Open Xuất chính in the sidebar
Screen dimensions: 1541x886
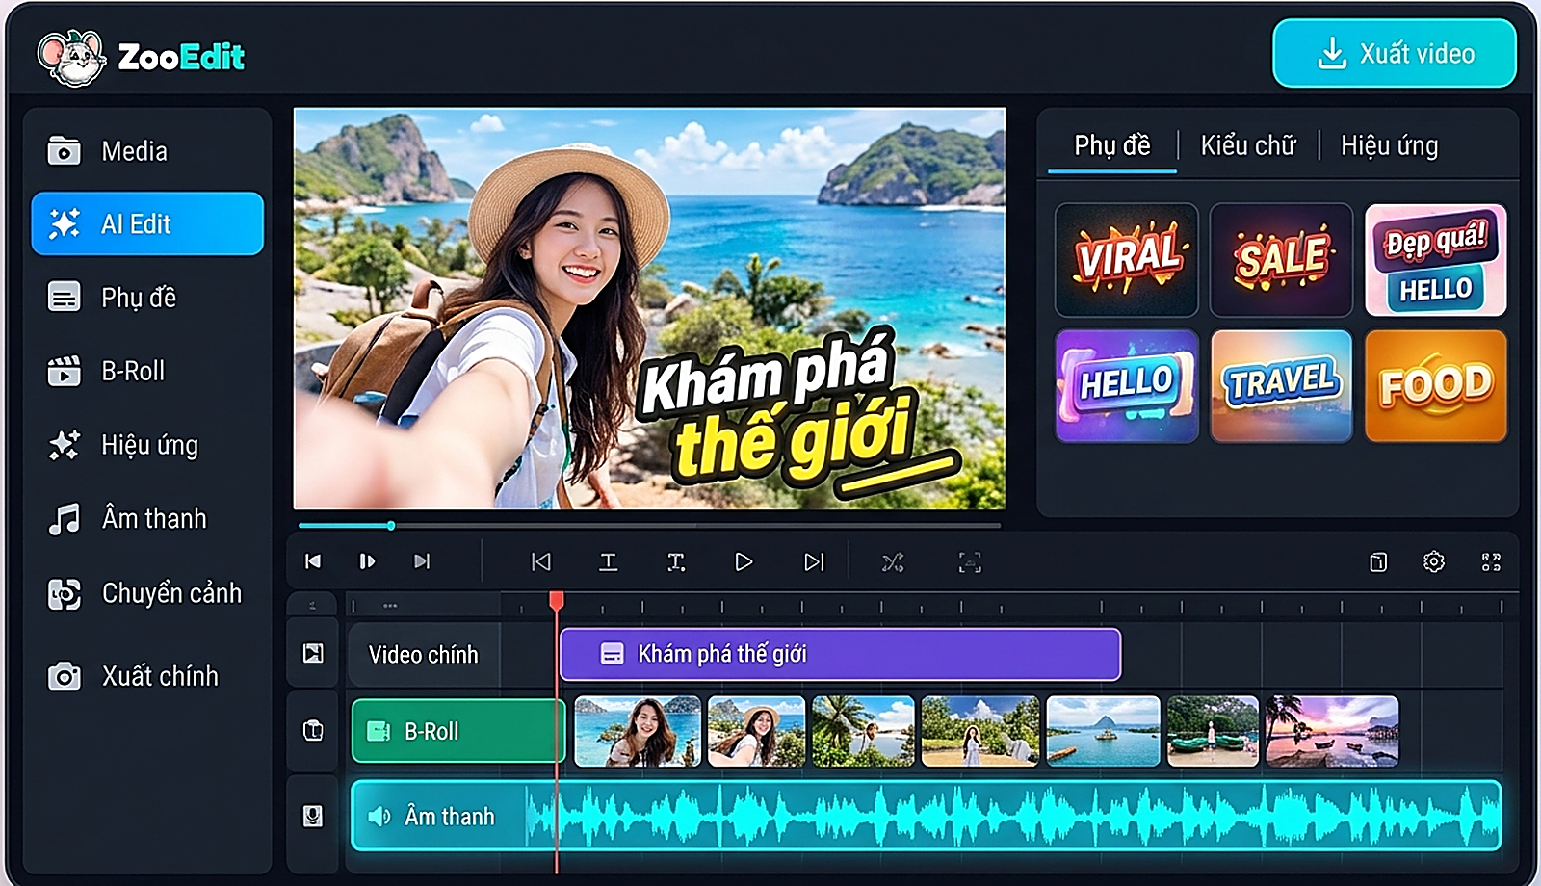pyautogui.click(x=146, y=676)
